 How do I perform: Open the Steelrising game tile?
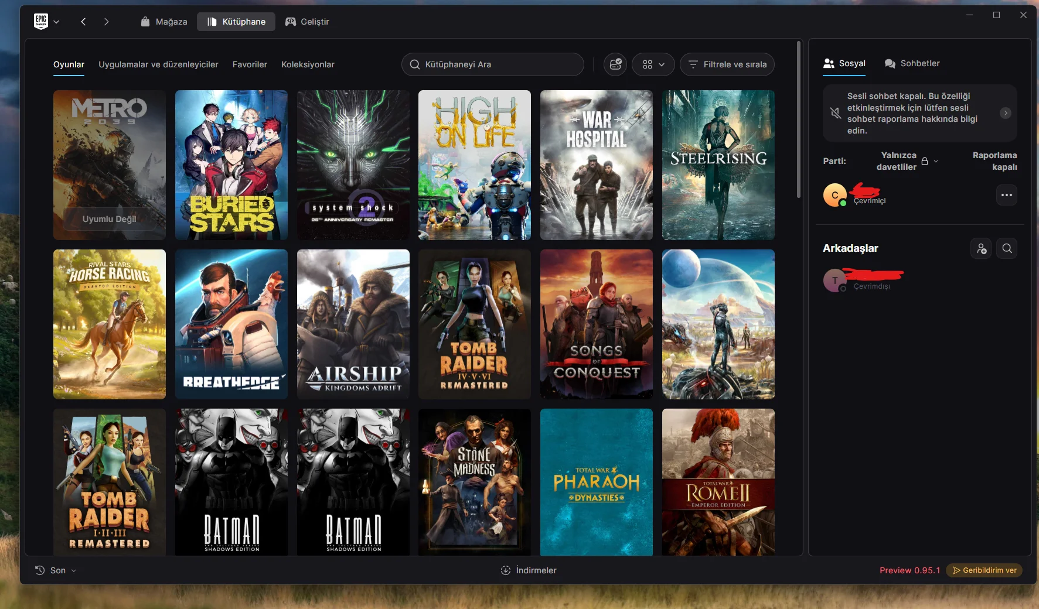(x=718, y=165)
